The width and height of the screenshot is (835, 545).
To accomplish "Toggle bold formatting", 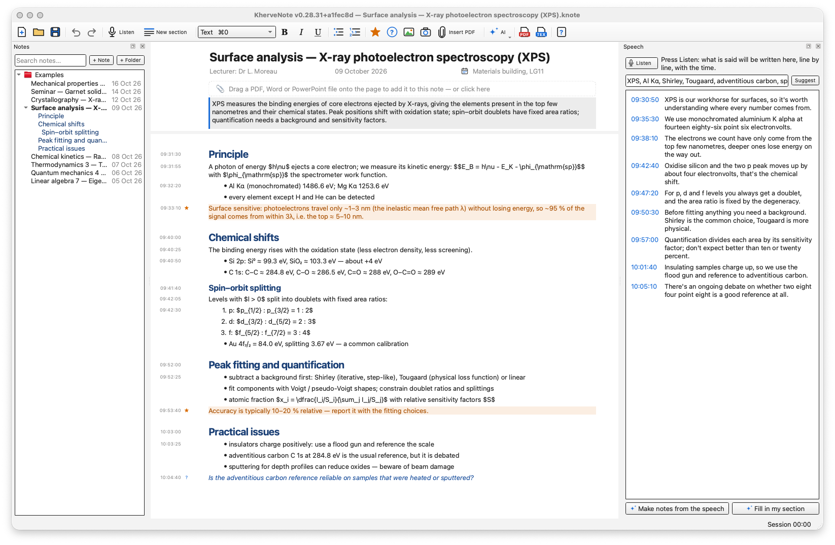I will tap(285, 32).
